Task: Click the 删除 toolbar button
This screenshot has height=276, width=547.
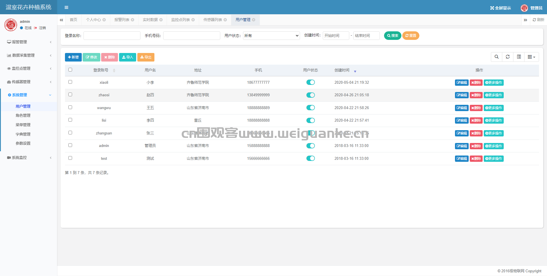Action: (109, 57)
